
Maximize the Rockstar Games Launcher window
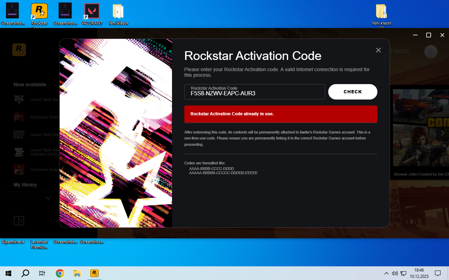pyautogui.click(x=429, y=35)
